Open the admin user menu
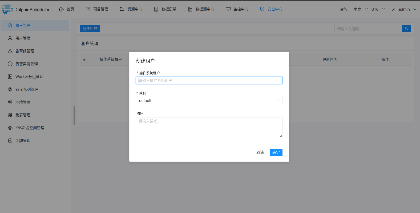The height and width of the screenshot is (213, 420). point(404,9)
